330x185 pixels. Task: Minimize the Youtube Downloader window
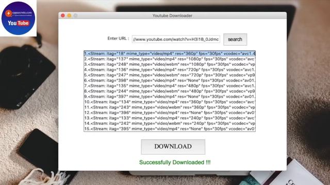tap(69, 15)
